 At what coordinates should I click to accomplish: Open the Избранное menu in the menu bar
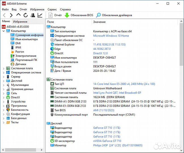(37, 9)
